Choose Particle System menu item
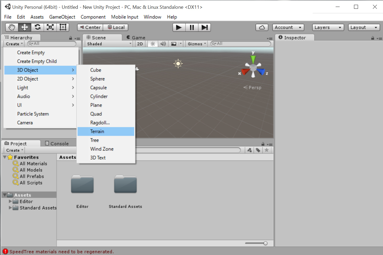Viewport: 383px width, 255px height. click(x=41, y=114)
